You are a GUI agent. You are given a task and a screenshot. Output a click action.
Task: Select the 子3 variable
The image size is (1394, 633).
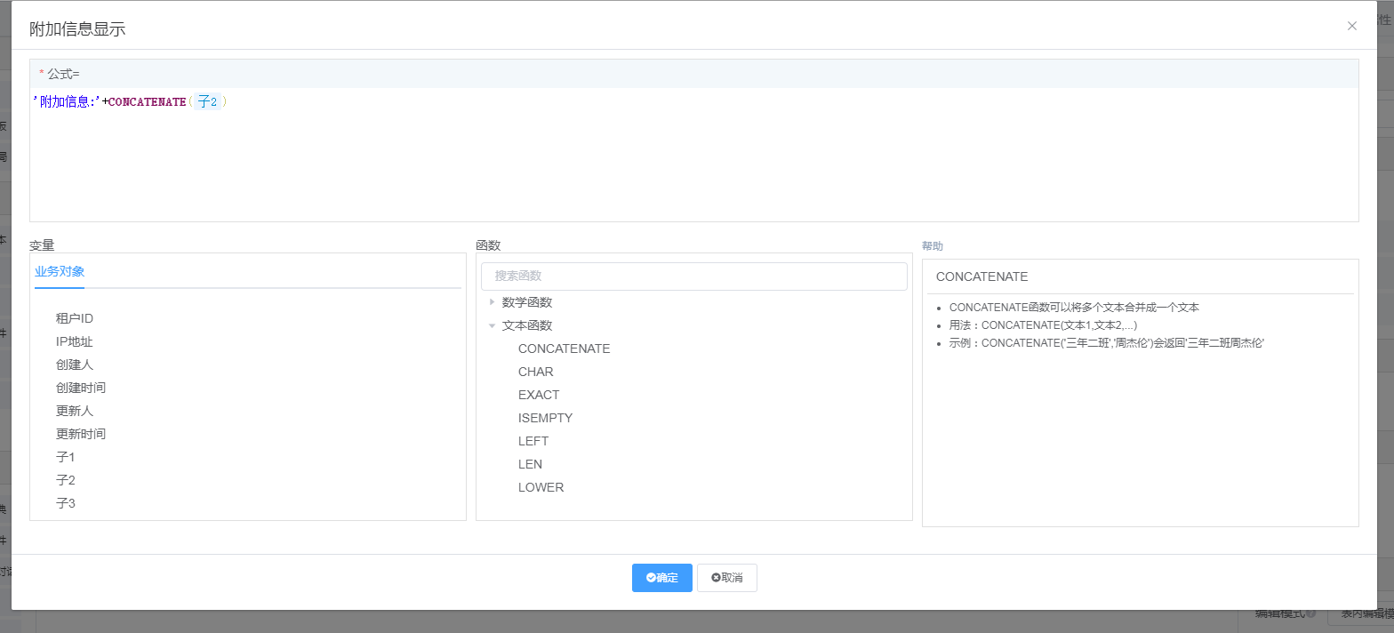click(66, 503)
